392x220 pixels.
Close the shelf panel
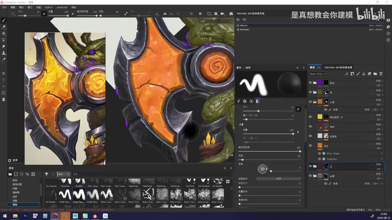point(231,168)
